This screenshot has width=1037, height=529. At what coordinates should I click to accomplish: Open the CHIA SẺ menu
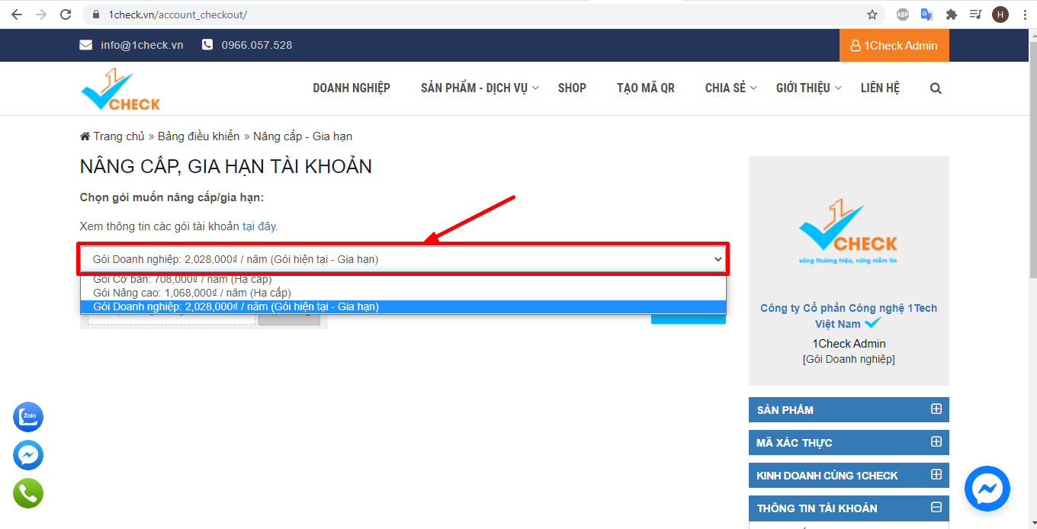731,88
